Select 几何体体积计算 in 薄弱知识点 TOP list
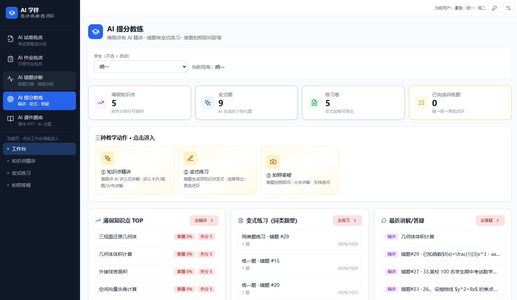517x300 pixels. [x=157, y=254]
